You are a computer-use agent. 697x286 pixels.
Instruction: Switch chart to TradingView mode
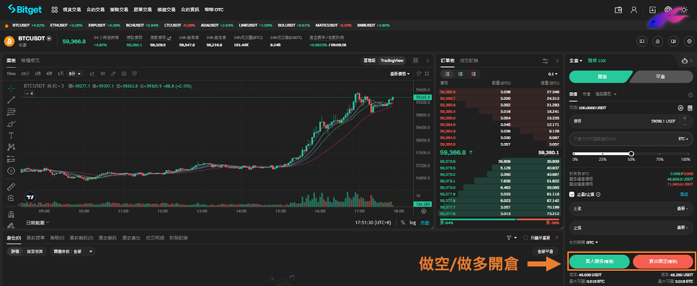pos(392,60)
